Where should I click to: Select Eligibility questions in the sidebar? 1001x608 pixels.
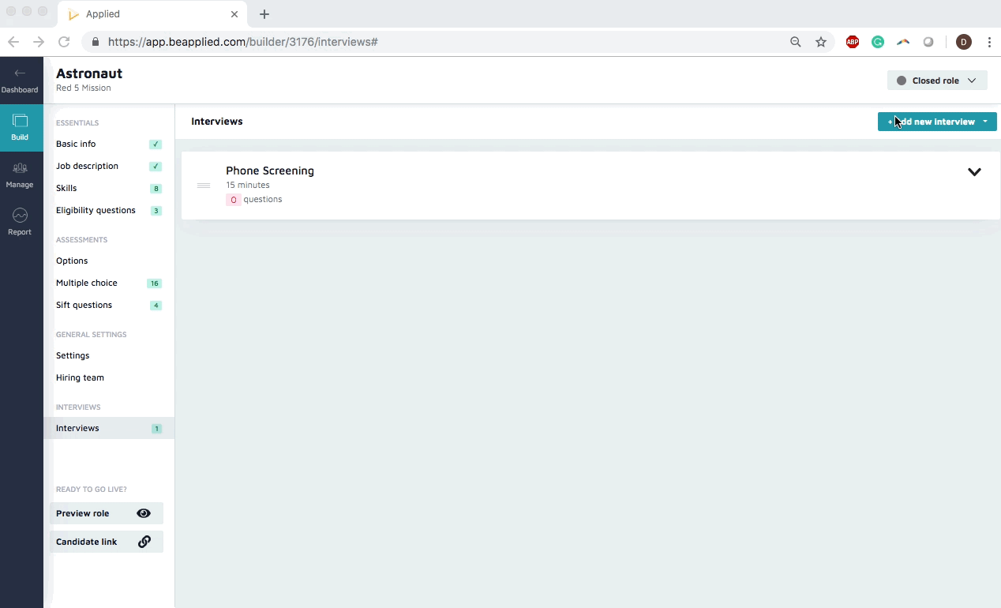[x=96, y=210]
